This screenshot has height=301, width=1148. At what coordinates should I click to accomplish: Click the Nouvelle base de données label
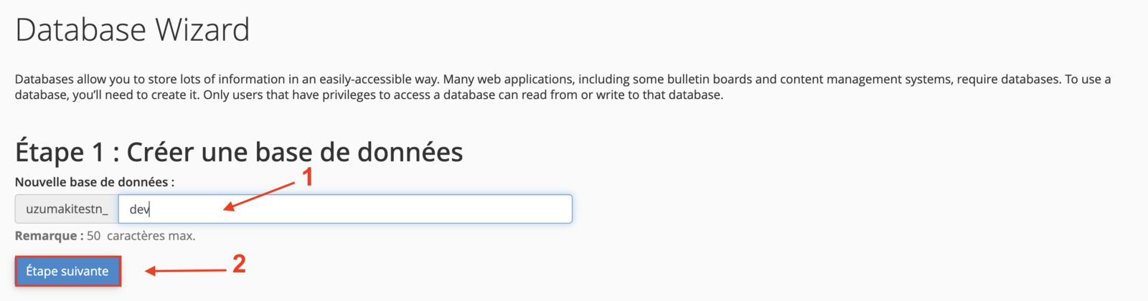pos(95,182)
